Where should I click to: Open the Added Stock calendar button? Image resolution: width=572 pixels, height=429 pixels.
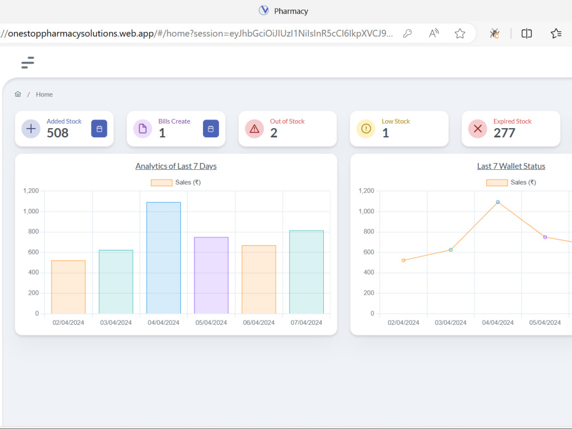coord(99,129)
